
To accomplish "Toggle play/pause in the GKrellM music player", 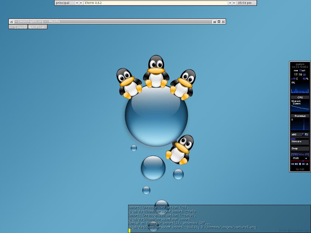I will point(296,164).
